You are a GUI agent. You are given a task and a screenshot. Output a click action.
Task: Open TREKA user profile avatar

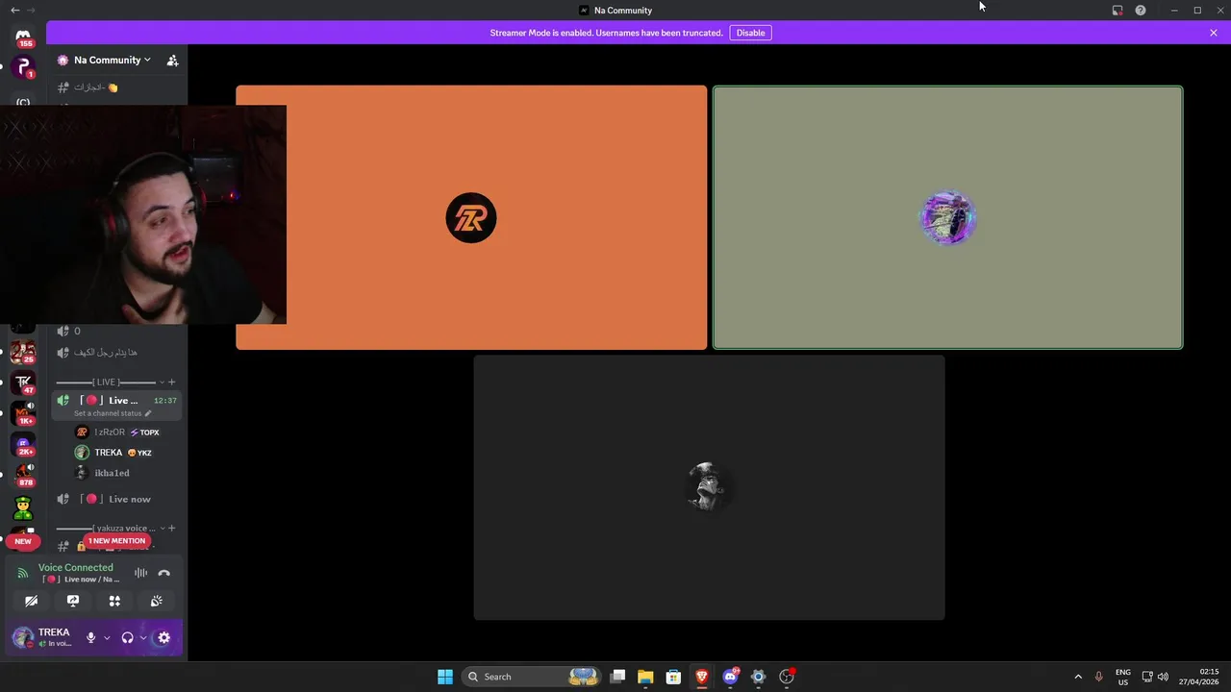(x=23, y=637)
